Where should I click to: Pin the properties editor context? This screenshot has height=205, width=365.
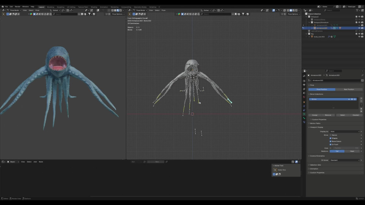(362, 75)
